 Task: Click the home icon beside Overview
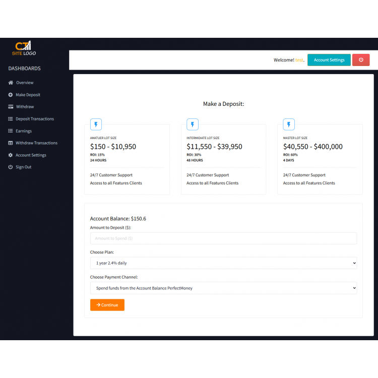(x=11, y=83)
